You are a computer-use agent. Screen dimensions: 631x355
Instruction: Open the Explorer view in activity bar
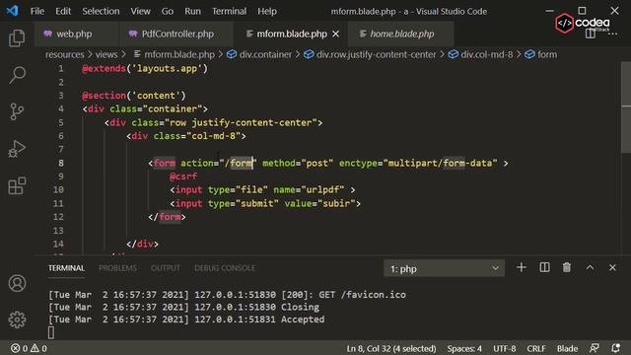(17, 38)
